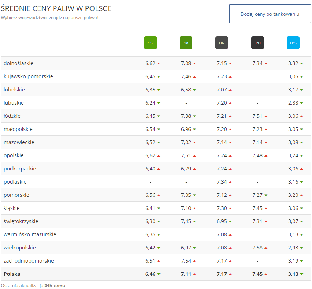Viewport: 312px width, 289px height.
Task: Select the zachodniopomorskie region name
Action: click(29, 261)
